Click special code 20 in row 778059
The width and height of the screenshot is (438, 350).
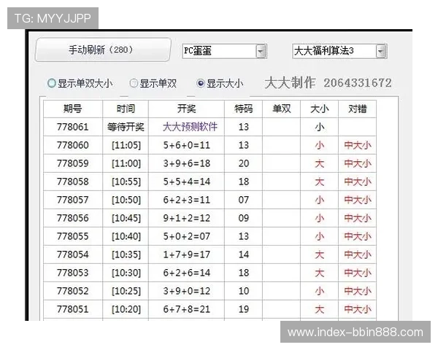(x=243, y=163)
